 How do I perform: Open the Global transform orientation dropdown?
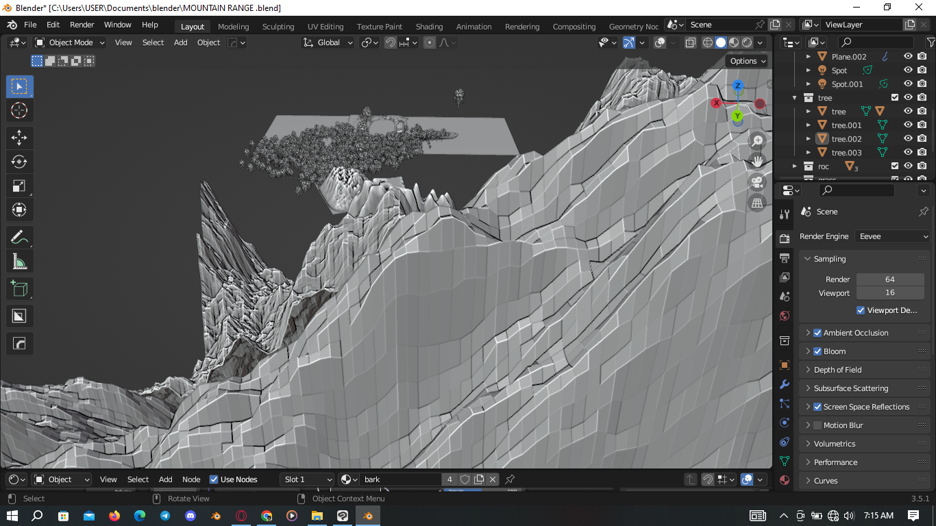(x=328, y=42)
